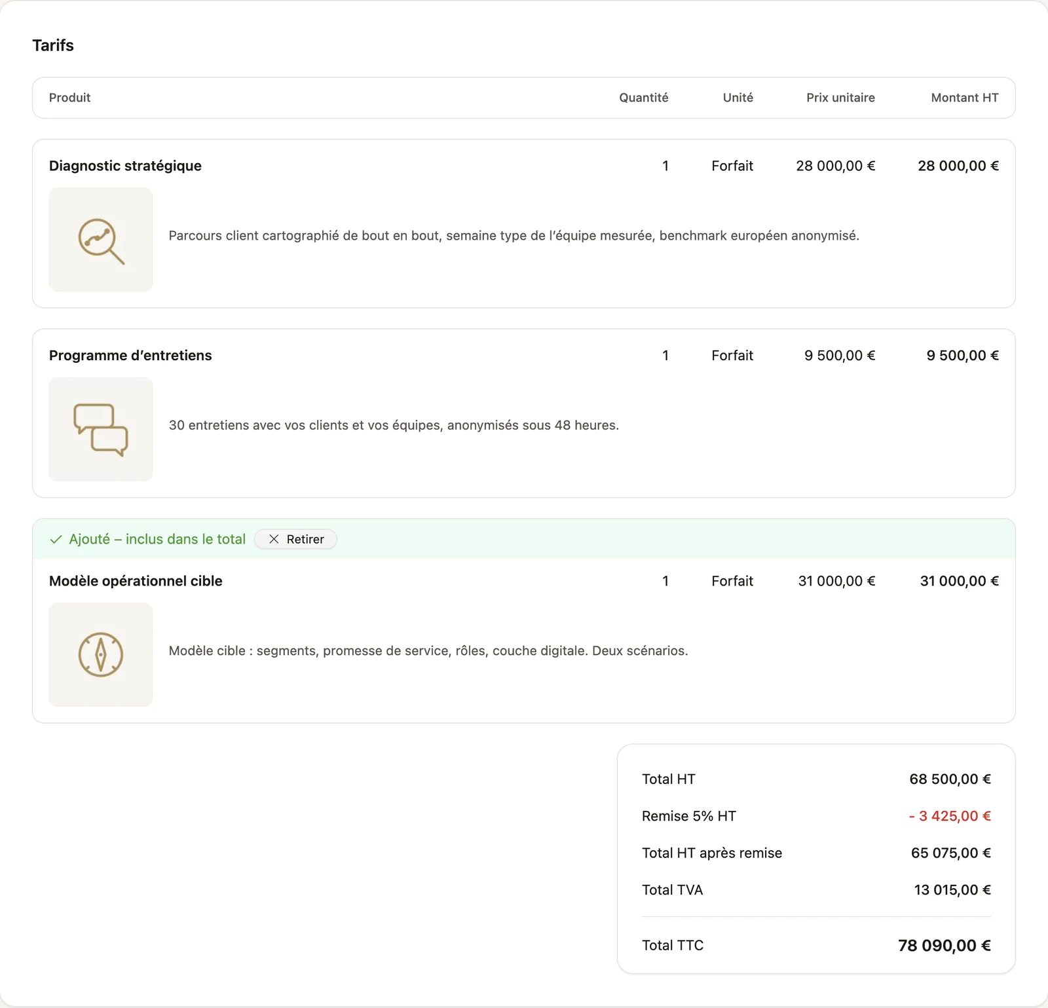Click the Tarifs heading
Image resolution: width=1048 pixels, height=1008 pixels.
click(53, 45)
